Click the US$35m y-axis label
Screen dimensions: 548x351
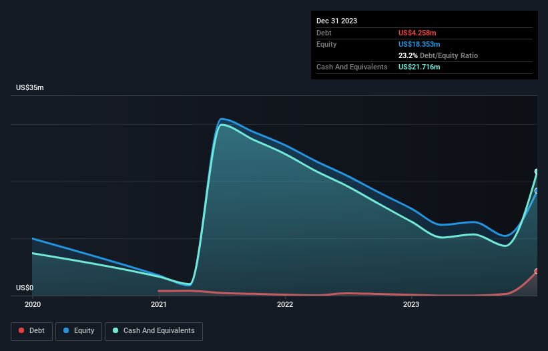click(x=30, y=87)
